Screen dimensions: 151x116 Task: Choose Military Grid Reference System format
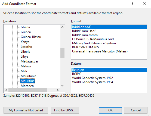pos(109,43)
